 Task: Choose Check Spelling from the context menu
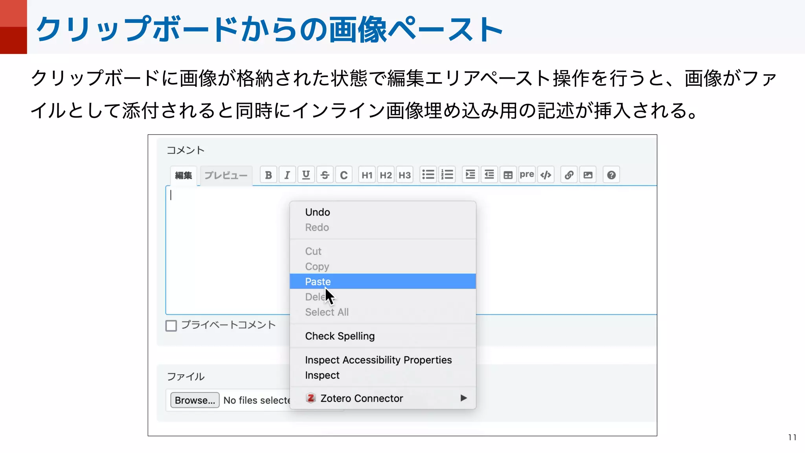pos(383,336)
